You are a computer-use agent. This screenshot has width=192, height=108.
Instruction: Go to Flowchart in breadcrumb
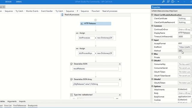pyautogui.click(x=95, y=11)
